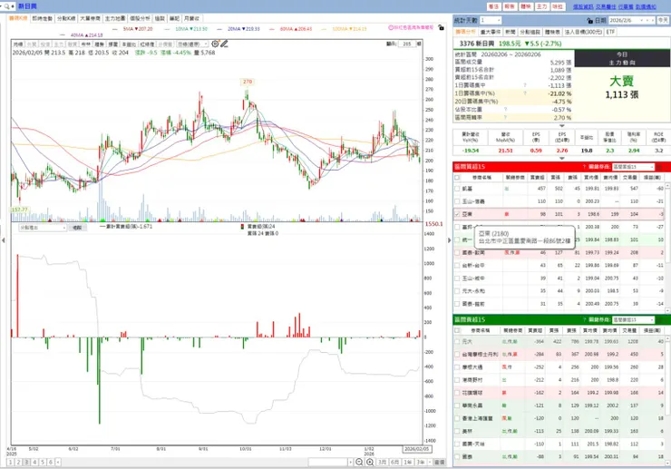Click input box left of zoom icons
Screen dimensions: 671x469
328,462
